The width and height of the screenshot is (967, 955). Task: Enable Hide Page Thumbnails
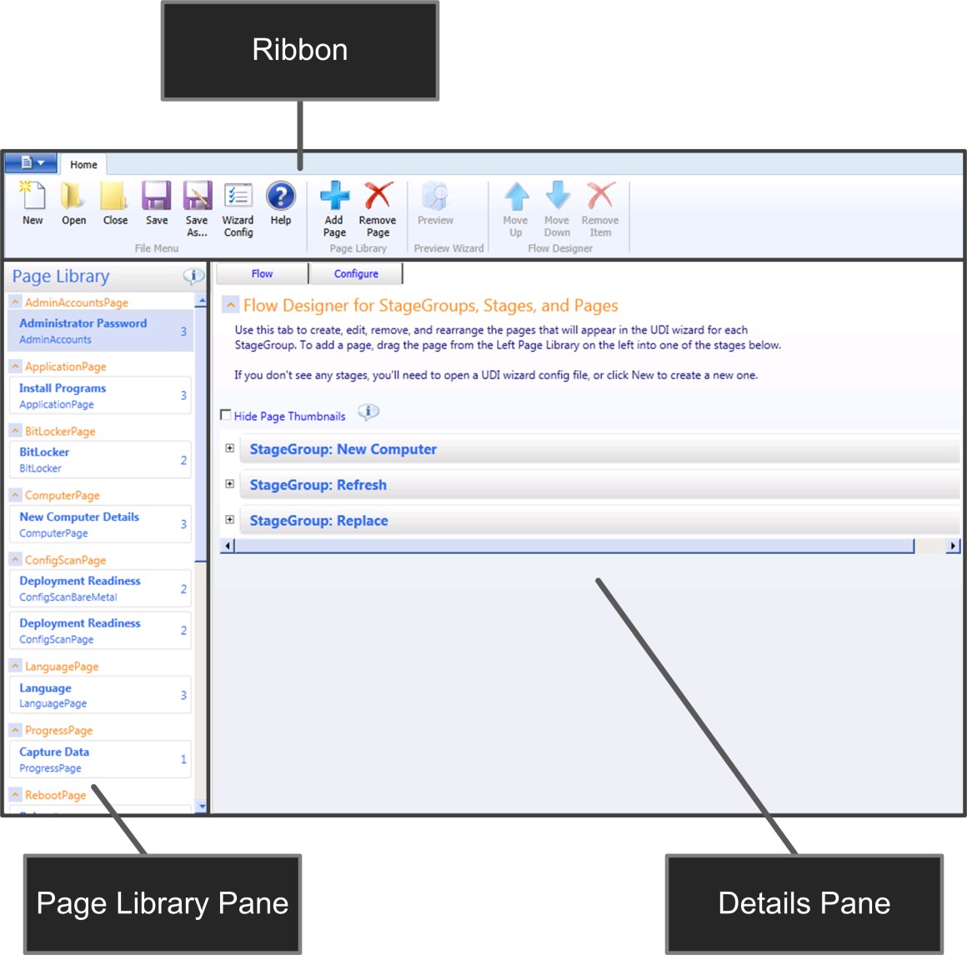[225, 413]
